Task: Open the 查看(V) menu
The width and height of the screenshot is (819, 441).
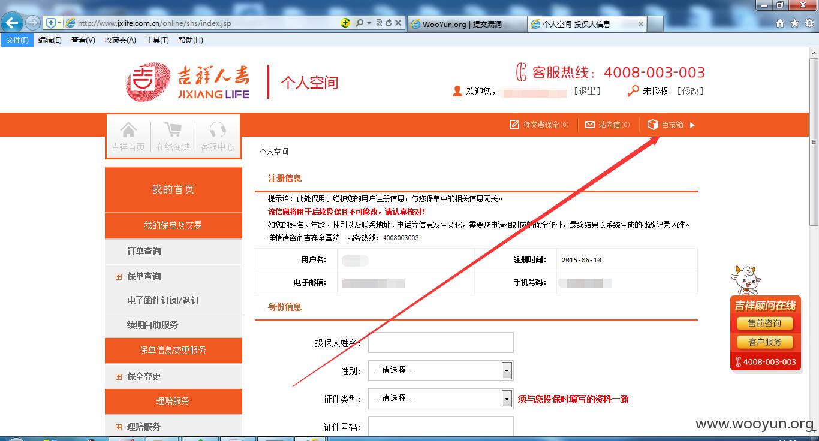Action: coord(83,40)
